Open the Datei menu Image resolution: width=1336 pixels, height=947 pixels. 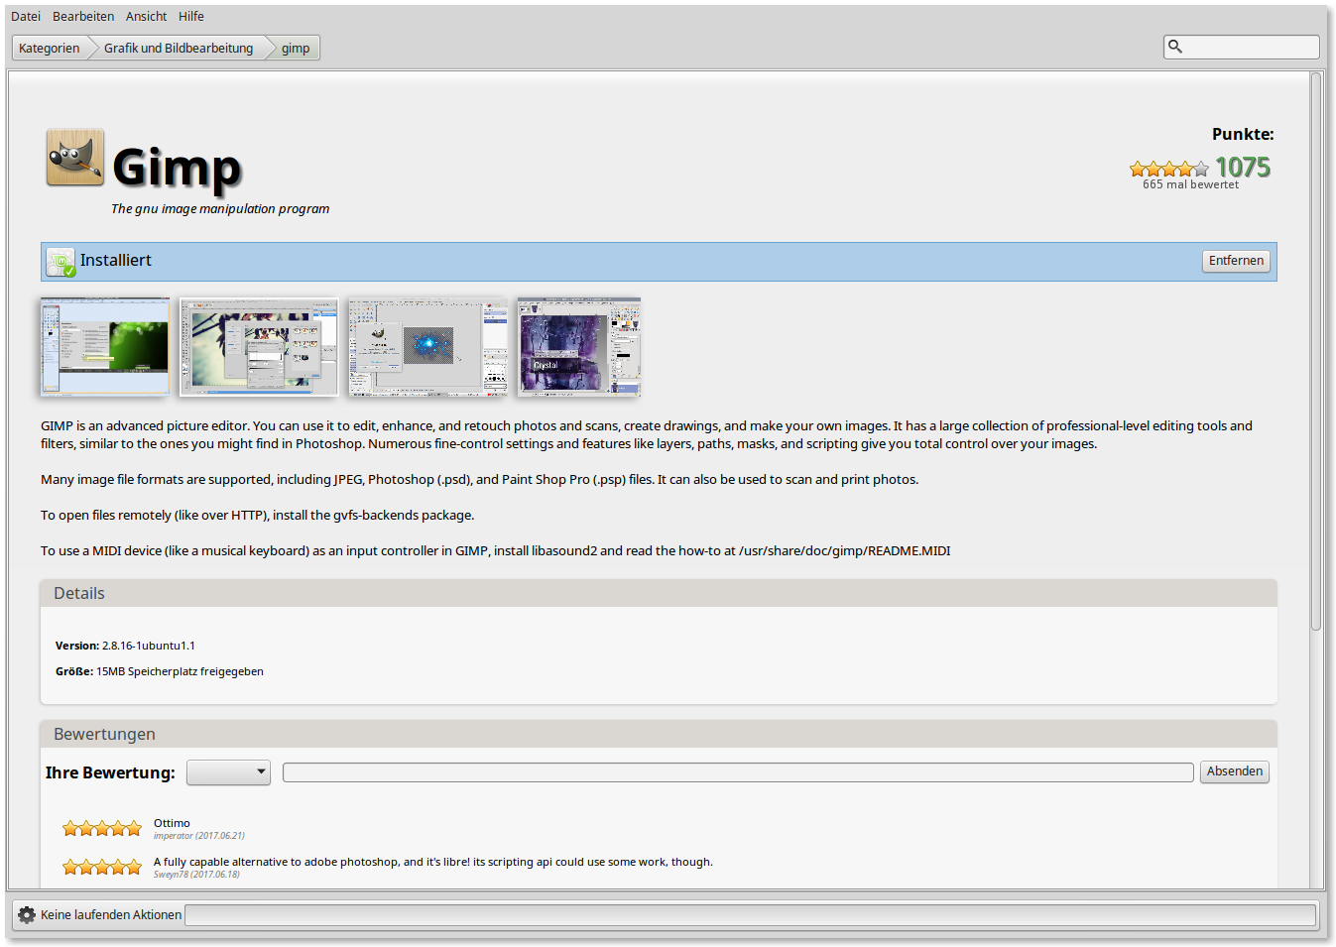point(26,16)
